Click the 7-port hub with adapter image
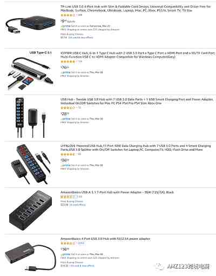 (31, 118)
